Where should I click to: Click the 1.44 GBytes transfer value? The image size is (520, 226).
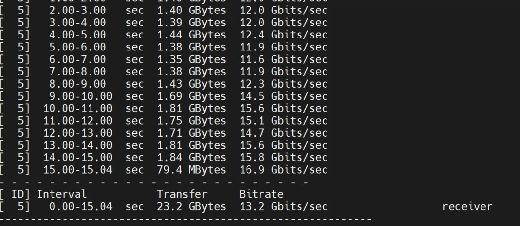coord(191,35)
